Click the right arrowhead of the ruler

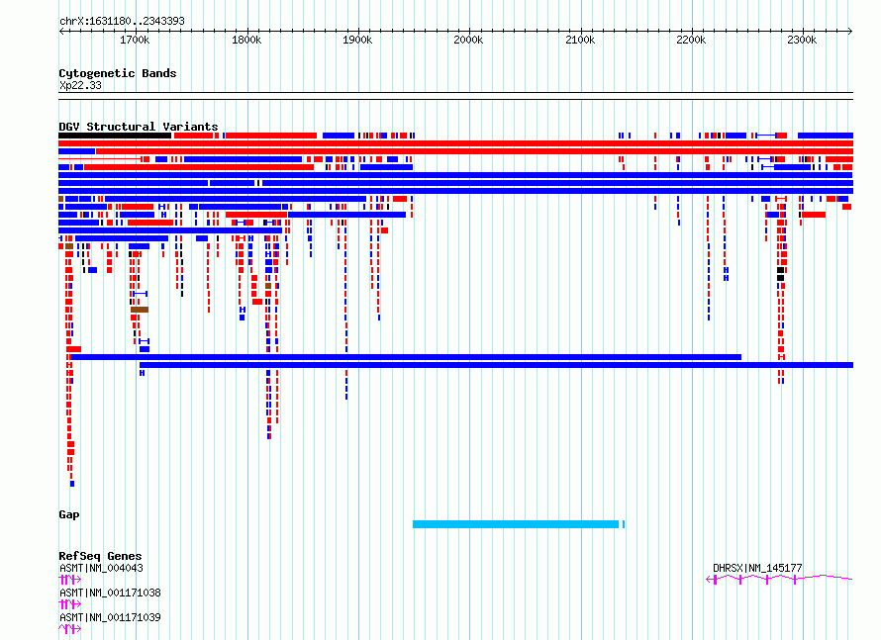pos(850,31)
